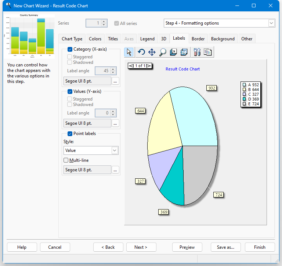
Task: Click the Country Summary chart thumbnail
Action: coord(29,36)
